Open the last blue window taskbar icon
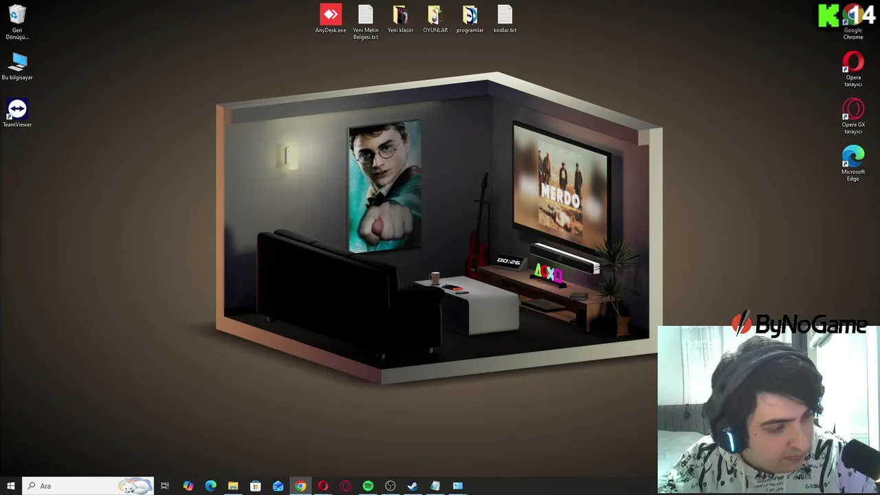Image resolution: width=880 pixels, height=495 pixels. tap(458, 486)
